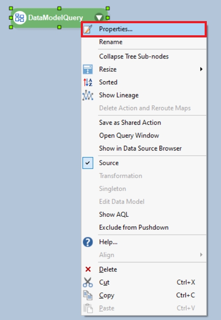Click the red Delete X icon
Screen dimensions: 221x320
(88, 269)
